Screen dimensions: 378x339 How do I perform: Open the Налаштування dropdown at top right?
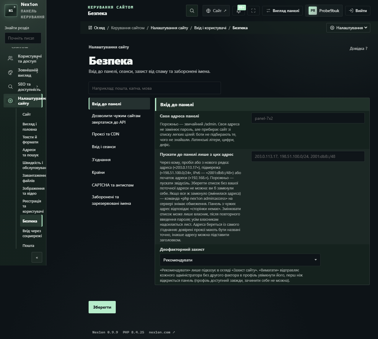(x=348, y=28)
